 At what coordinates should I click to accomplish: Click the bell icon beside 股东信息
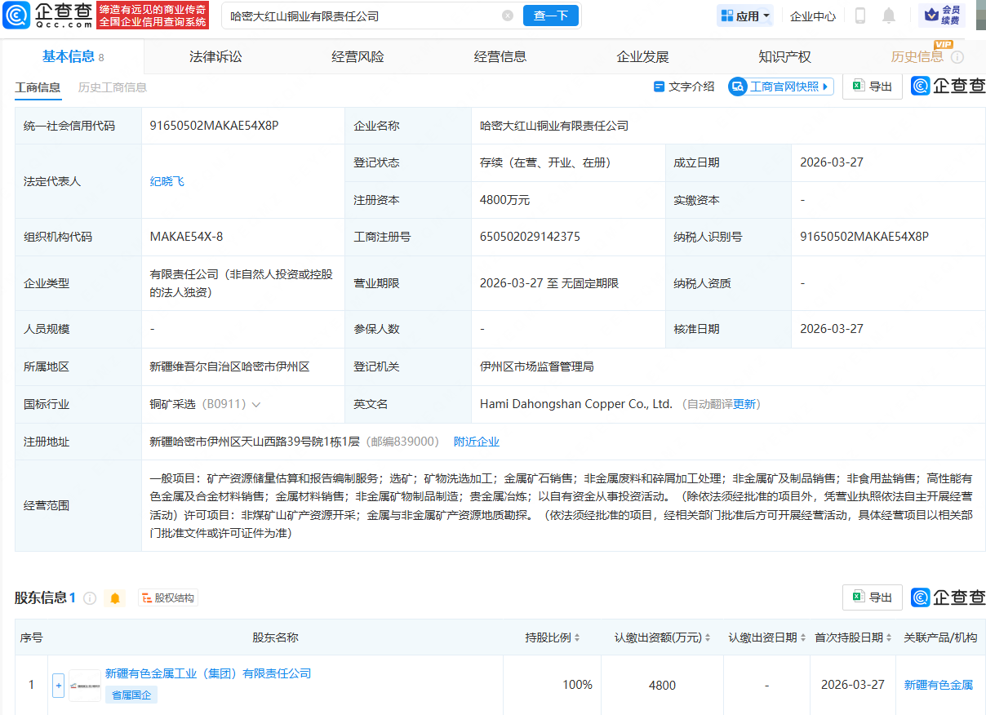(114, 597)
